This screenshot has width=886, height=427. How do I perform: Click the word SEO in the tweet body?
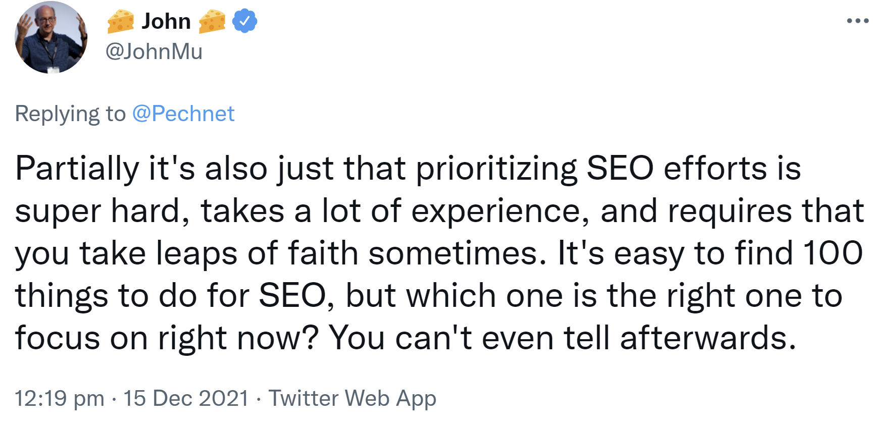click(621, 169)
